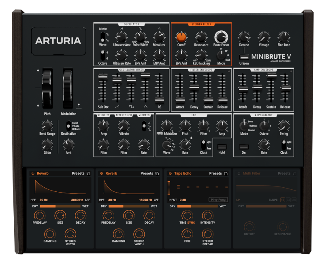
Task: Click the Modulation wheel
Action: pyautogui.click(x=68, y=88)
